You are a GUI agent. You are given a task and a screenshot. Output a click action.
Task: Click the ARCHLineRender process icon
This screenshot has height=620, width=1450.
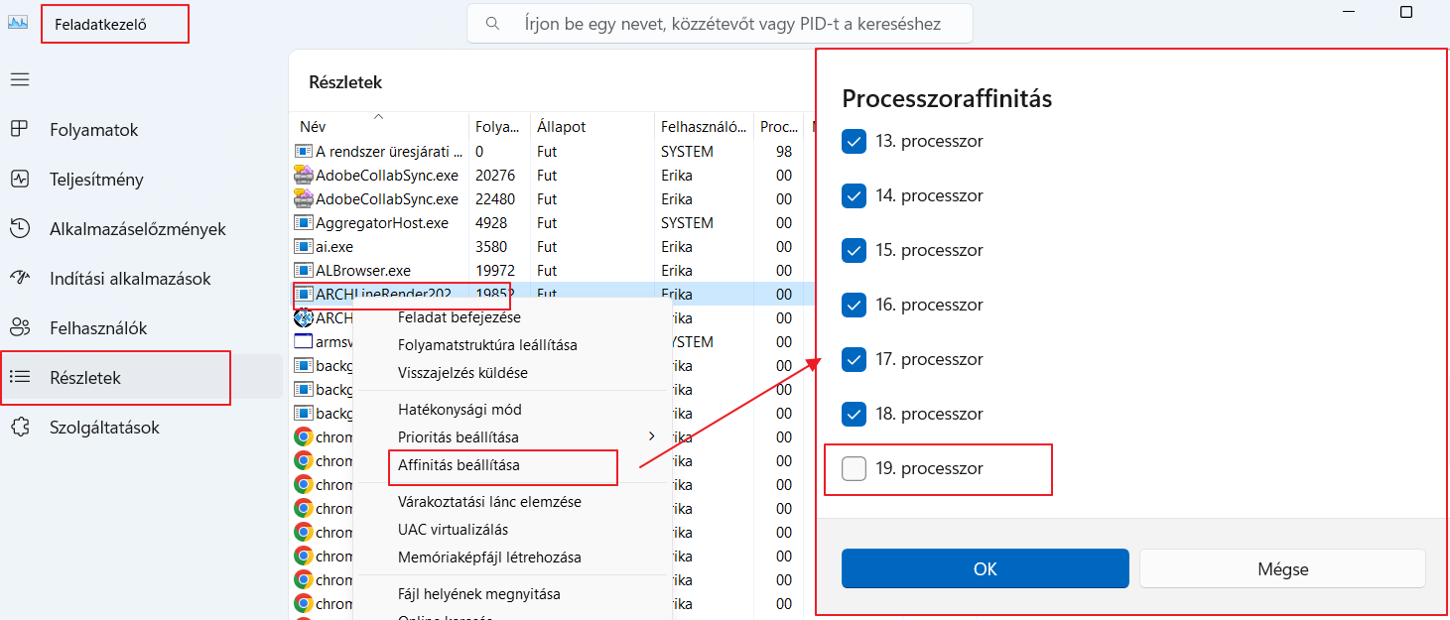click(x=304, y=295)
